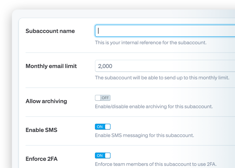Click the Subaccount name text field
The image size is (235, 168).
(165, 31)
